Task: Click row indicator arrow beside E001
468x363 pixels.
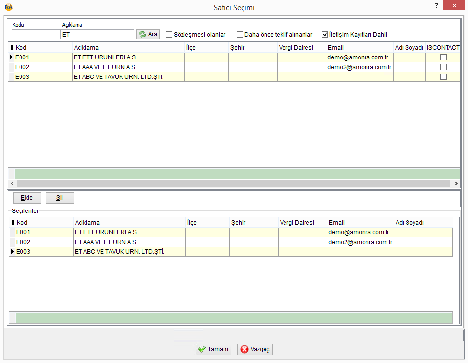Action: pos(11,57)
